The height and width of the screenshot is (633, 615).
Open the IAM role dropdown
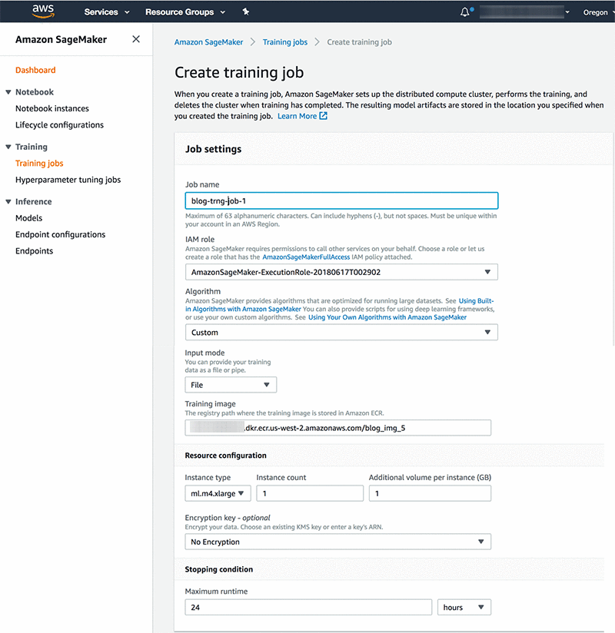[341, 272]
